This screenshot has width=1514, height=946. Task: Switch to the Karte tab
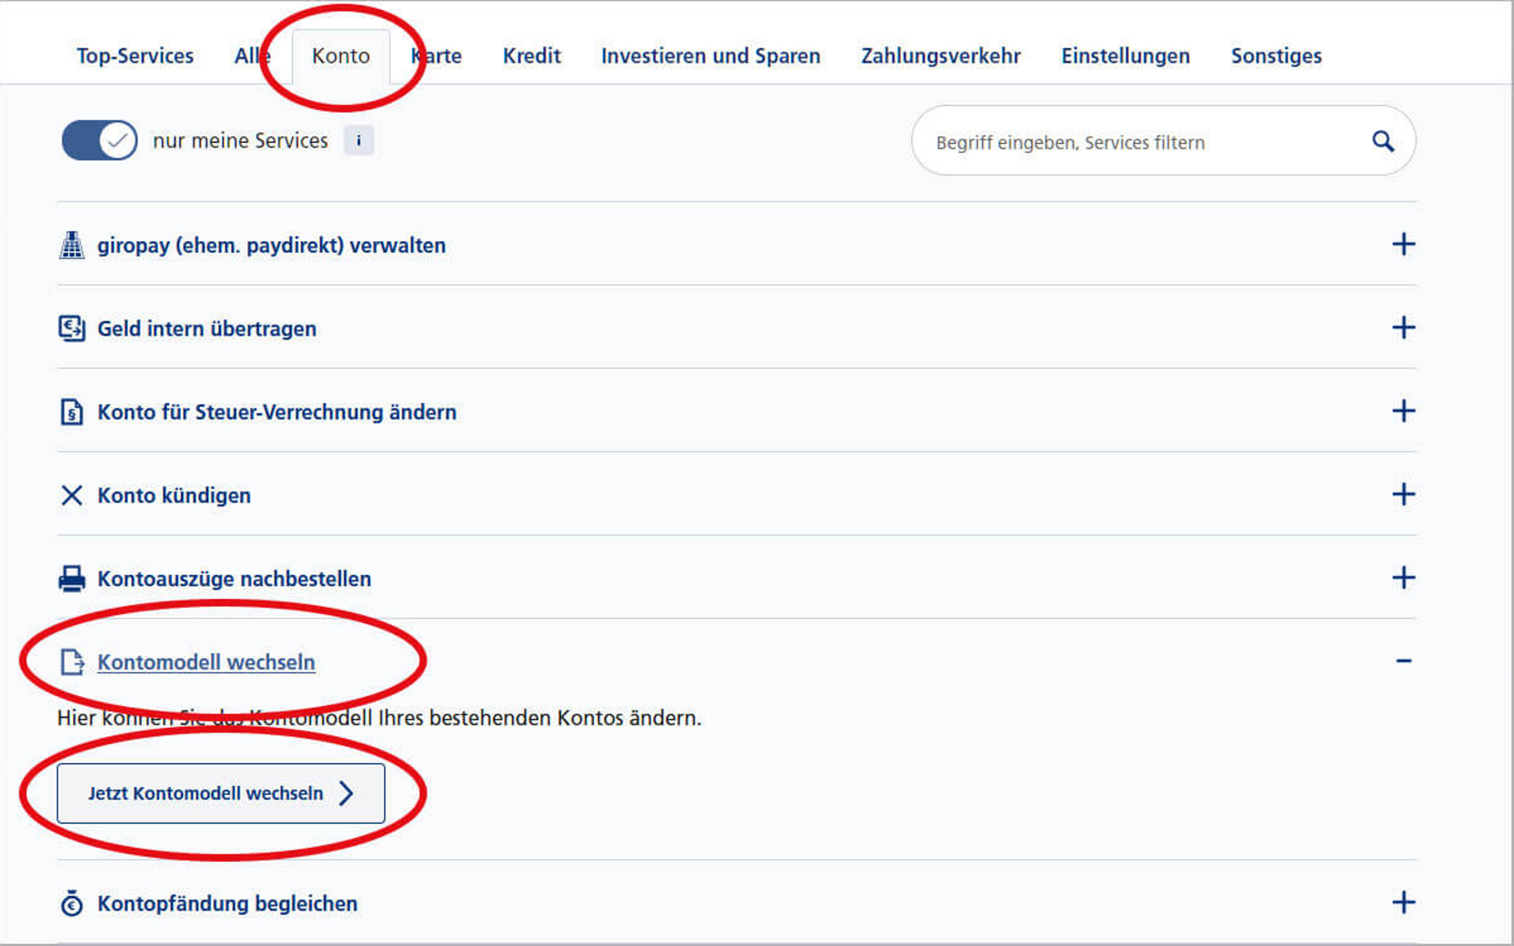pos(436,56)
